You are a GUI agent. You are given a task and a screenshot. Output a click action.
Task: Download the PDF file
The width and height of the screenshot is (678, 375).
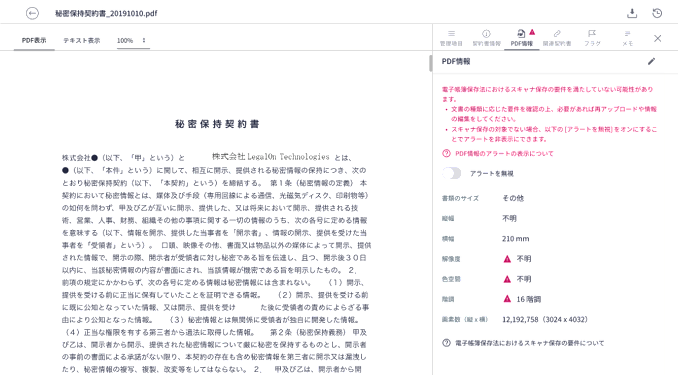pyautogui.click(x=632, y=13)
